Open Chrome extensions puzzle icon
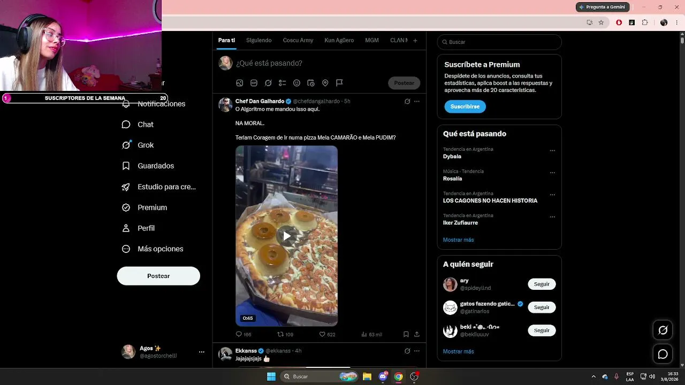 [645, 22]
